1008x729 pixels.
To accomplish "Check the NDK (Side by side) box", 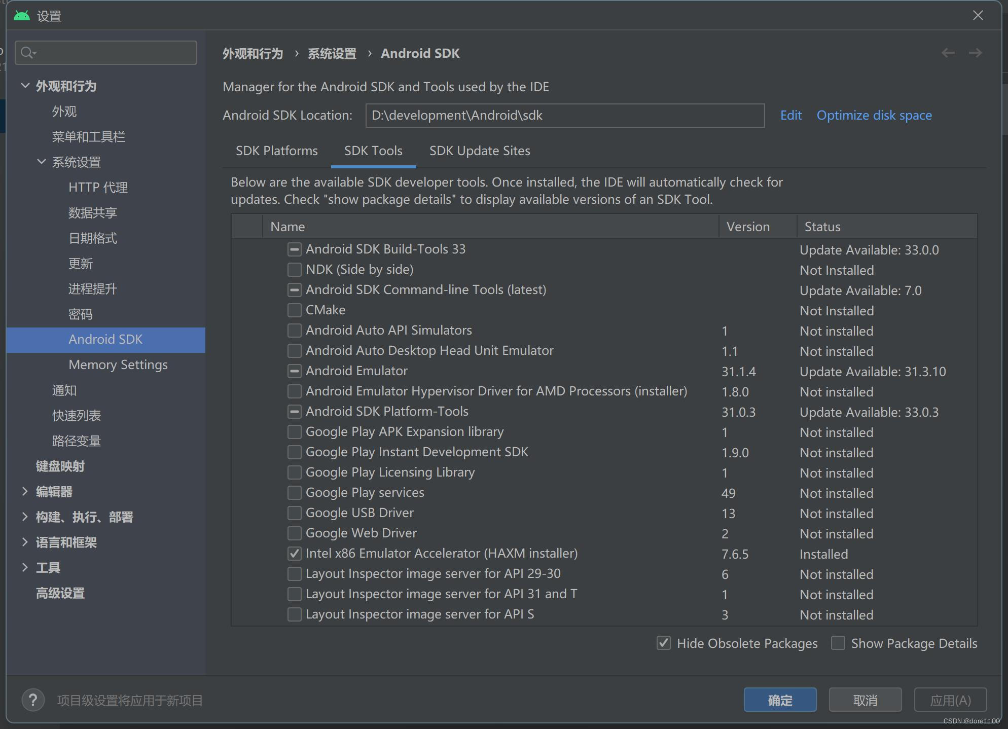I will (x=294, y=270).
